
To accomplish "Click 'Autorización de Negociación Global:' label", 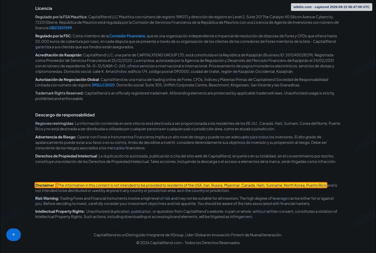I will click(x=67, y=80).
